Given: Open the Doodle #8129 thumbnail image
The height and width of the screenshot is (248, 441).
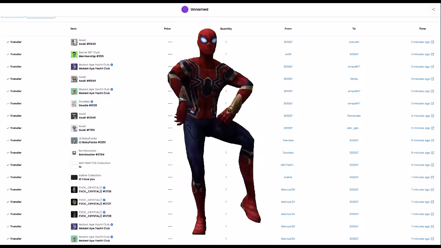Looking at the screenshot, I should click(x=74, y=104).
